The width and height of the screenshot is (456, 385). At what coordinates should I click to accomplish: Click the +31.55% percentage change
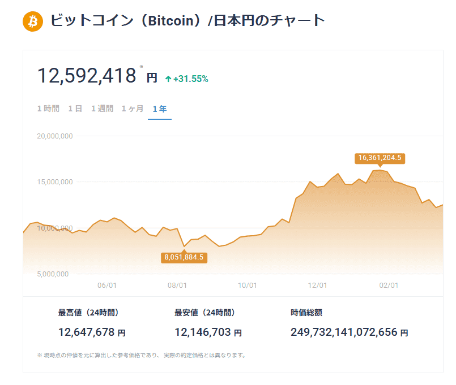coord(190,79)
